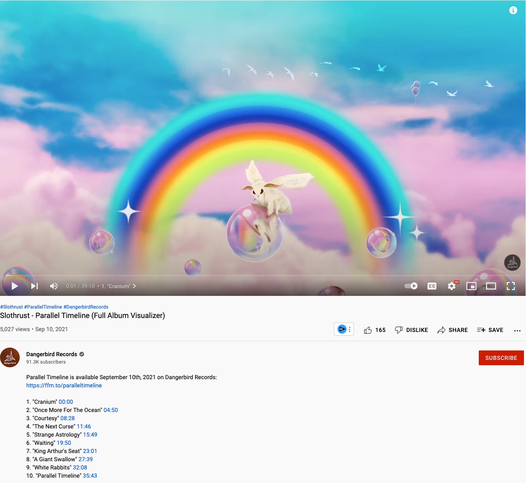Click the Dangerbird channel watermark on video

[x=512, y=263]
